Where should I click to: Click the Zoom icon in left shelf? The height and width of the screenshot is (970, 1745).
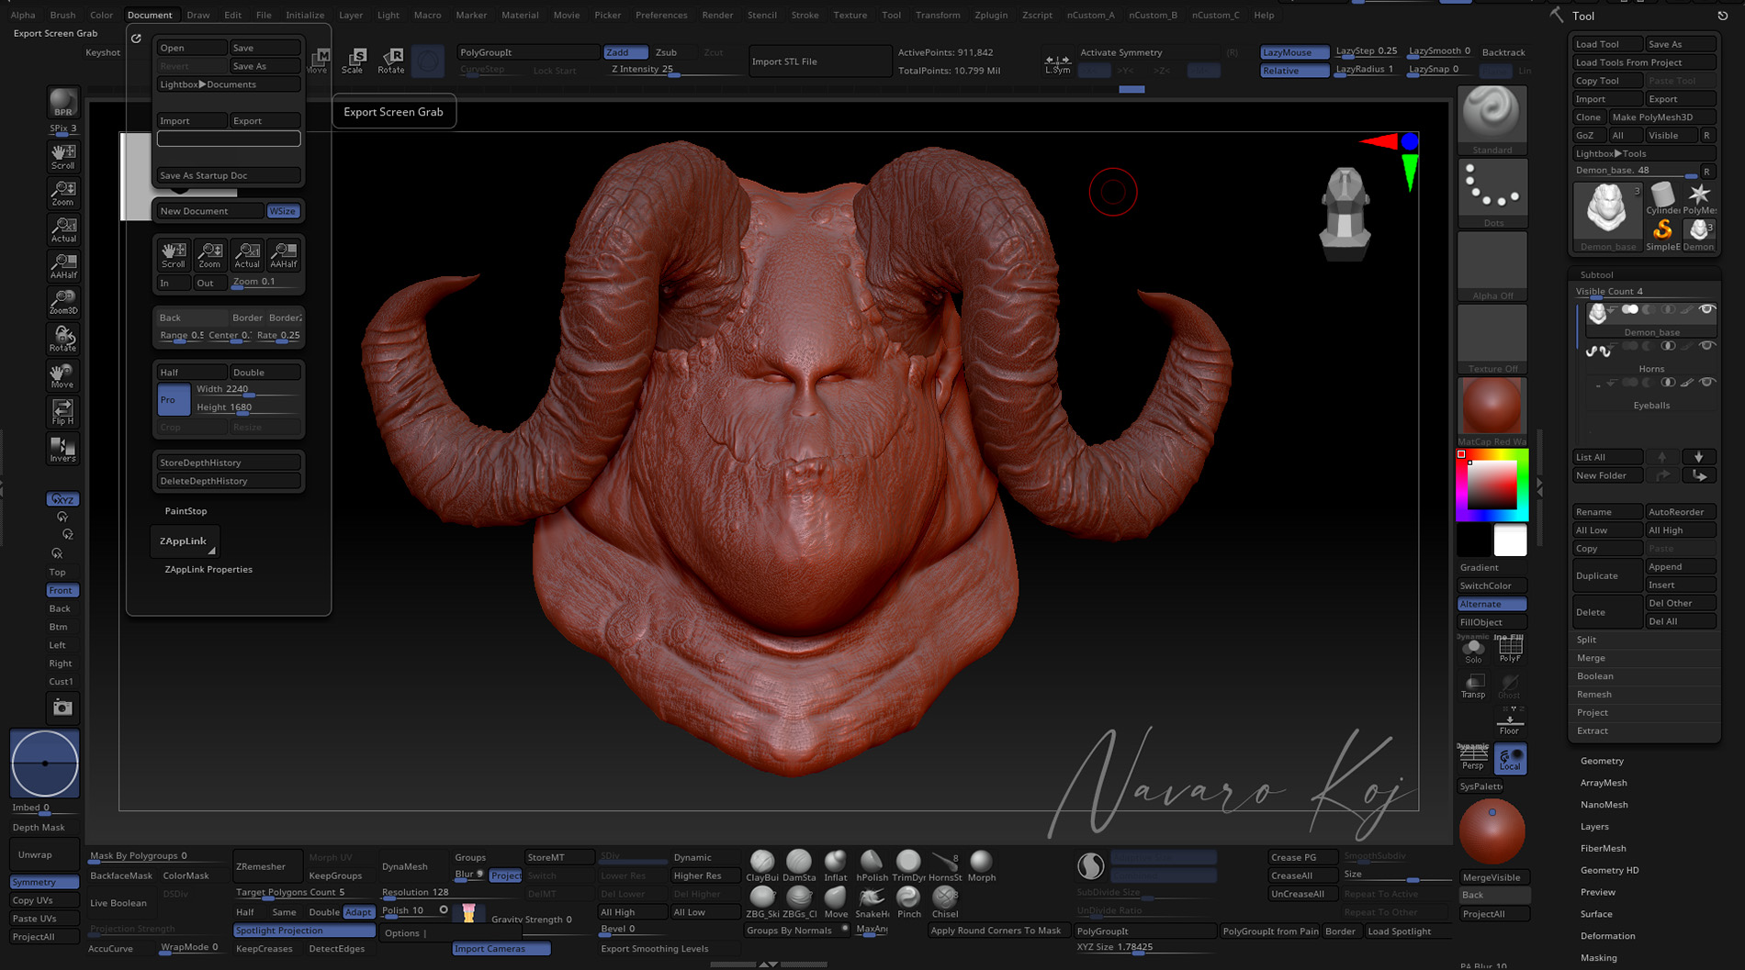pos(62,193)
